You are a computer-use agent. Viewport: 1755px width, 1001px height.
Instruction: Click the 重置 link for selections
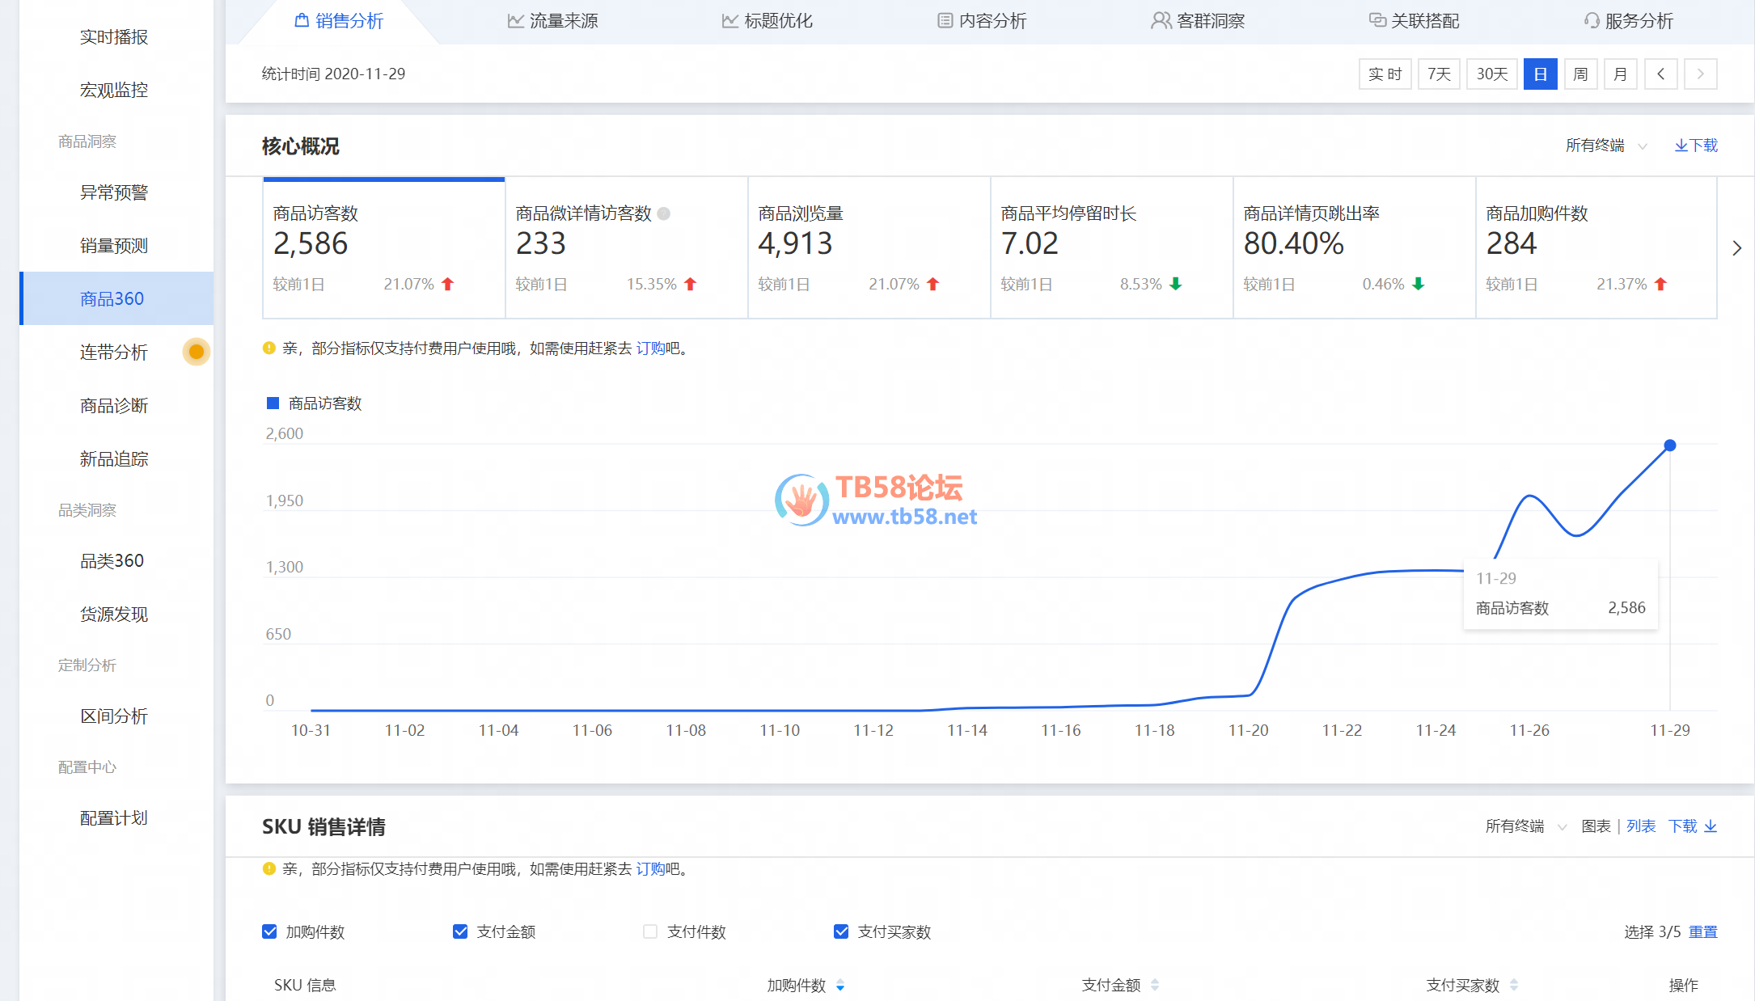click(x=1702, y=931)
